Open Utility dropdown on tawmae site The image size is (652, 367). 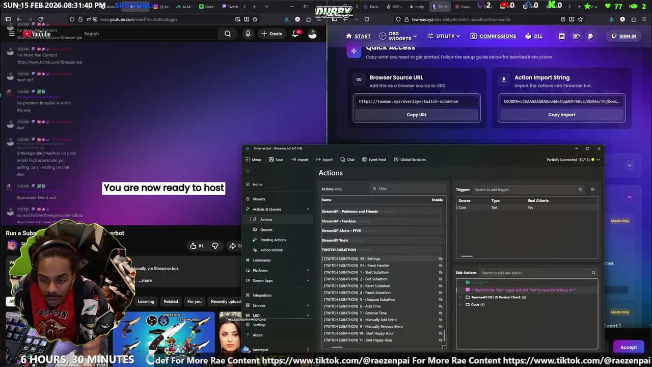444,36
